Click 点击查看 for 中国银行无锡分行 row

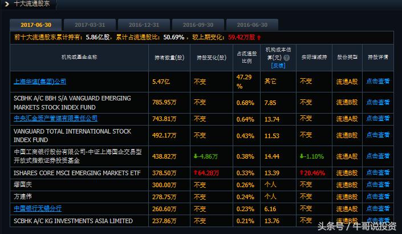coord(378,208)
